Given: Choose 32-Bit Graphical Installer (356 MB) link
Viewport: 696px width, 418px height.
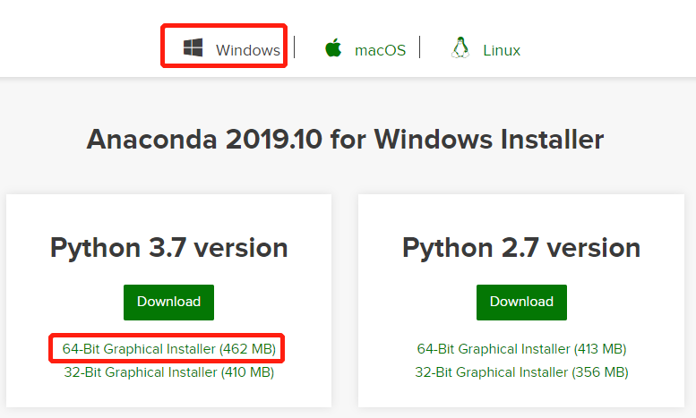Looking at the screenshot, I should point(521,371).
